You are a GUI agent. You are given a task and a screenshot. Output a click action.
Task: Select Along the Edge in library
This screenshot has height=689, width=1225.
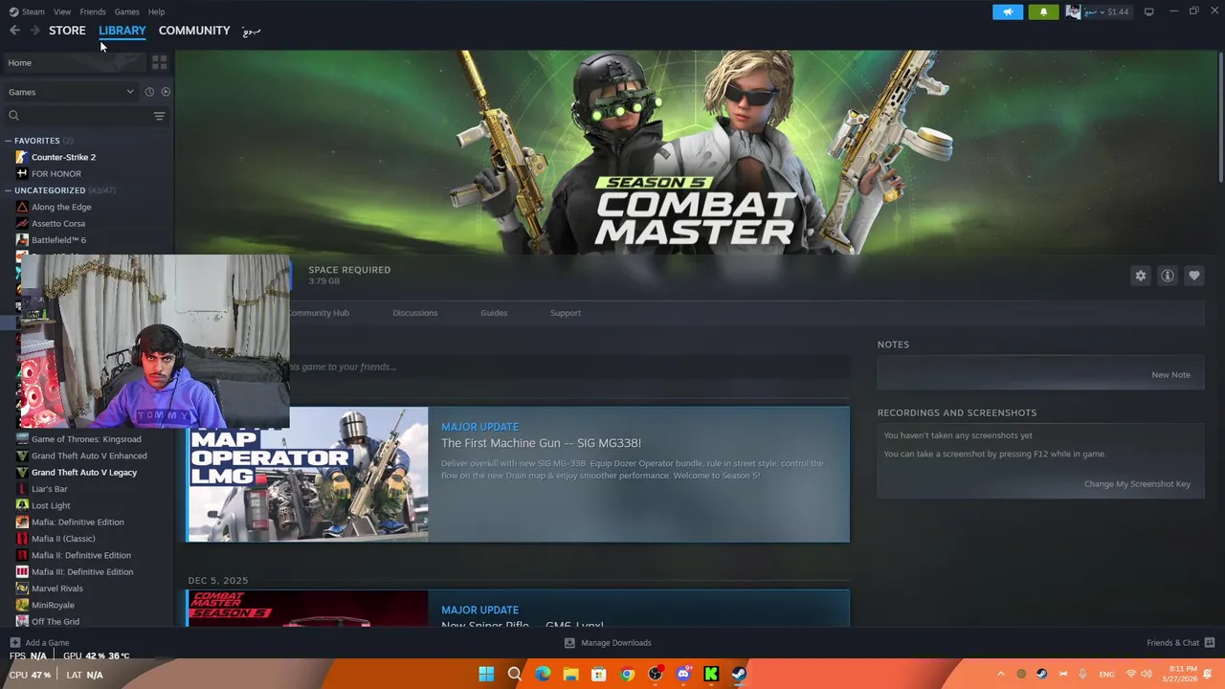pyautogui.click(x=61, y=207)
